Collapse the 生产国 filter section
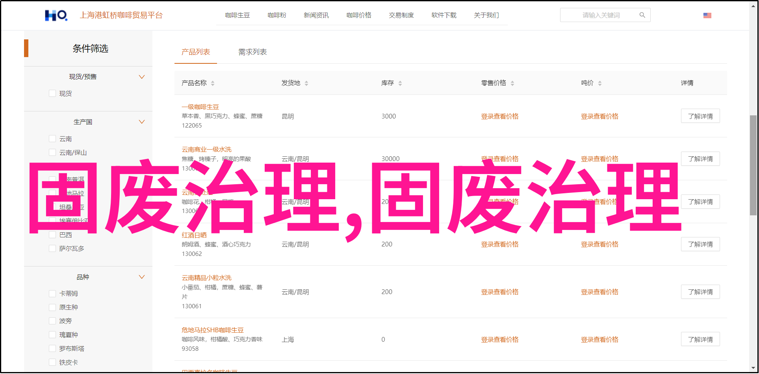This screenshot has height=374, width=759. pyautogui.click(x=142, y=122)
